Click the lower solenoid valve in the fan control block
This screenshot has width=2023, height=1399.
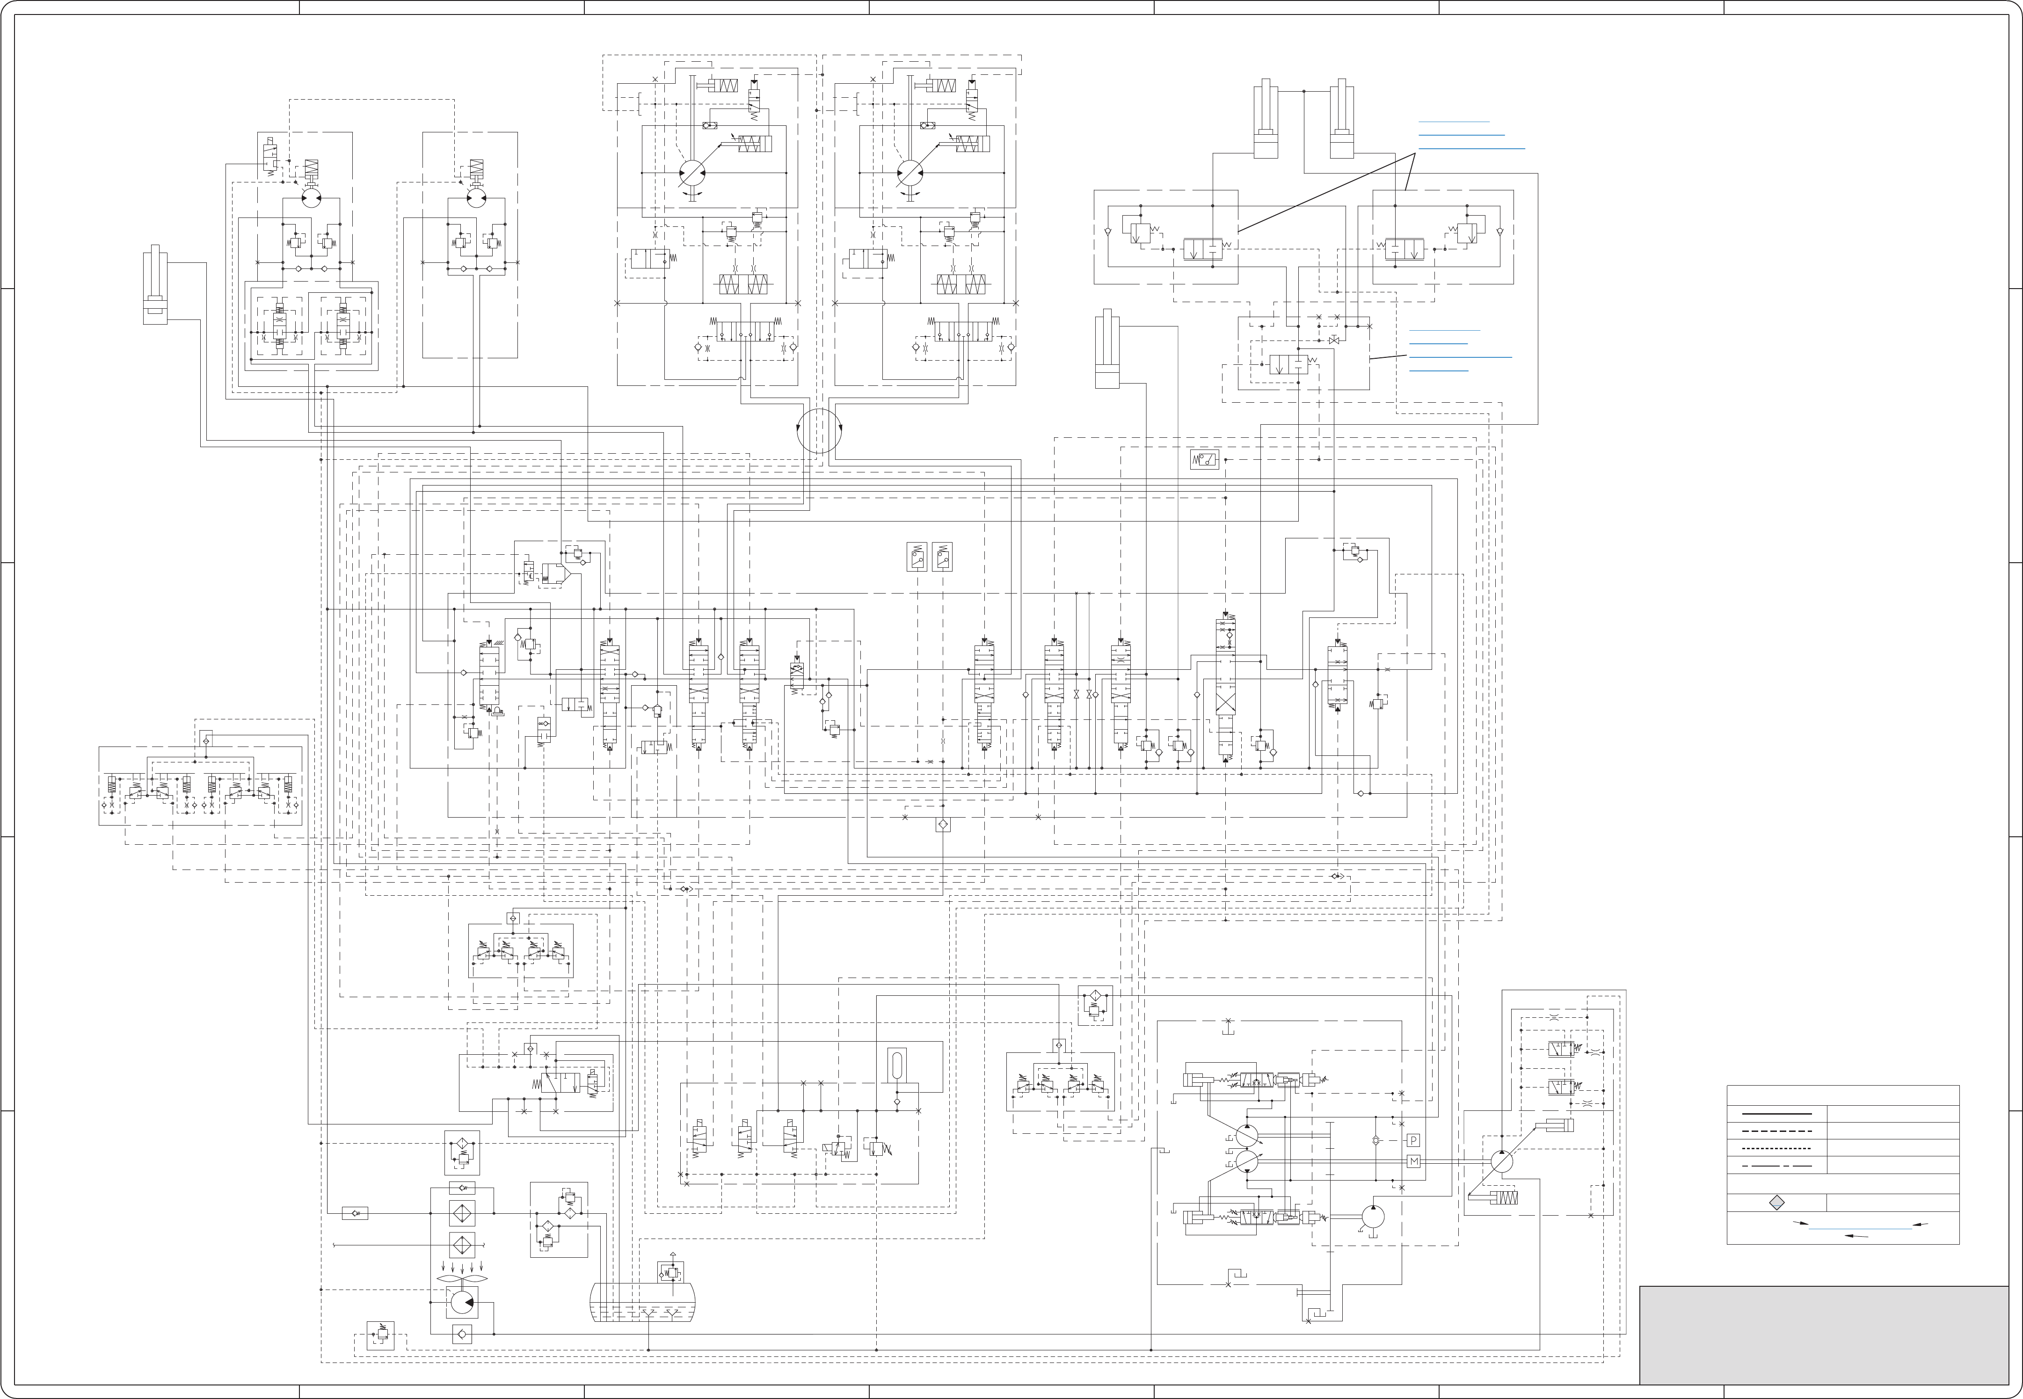tap(1563, 1087)
